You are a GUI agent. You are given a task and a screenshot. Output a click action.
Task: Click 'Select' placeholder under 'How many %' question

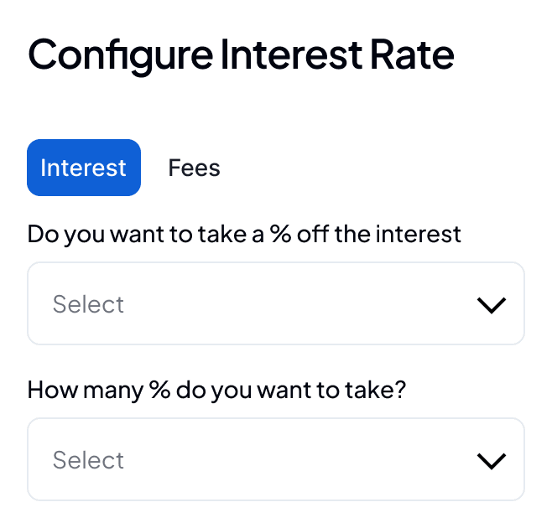[88, 460]
